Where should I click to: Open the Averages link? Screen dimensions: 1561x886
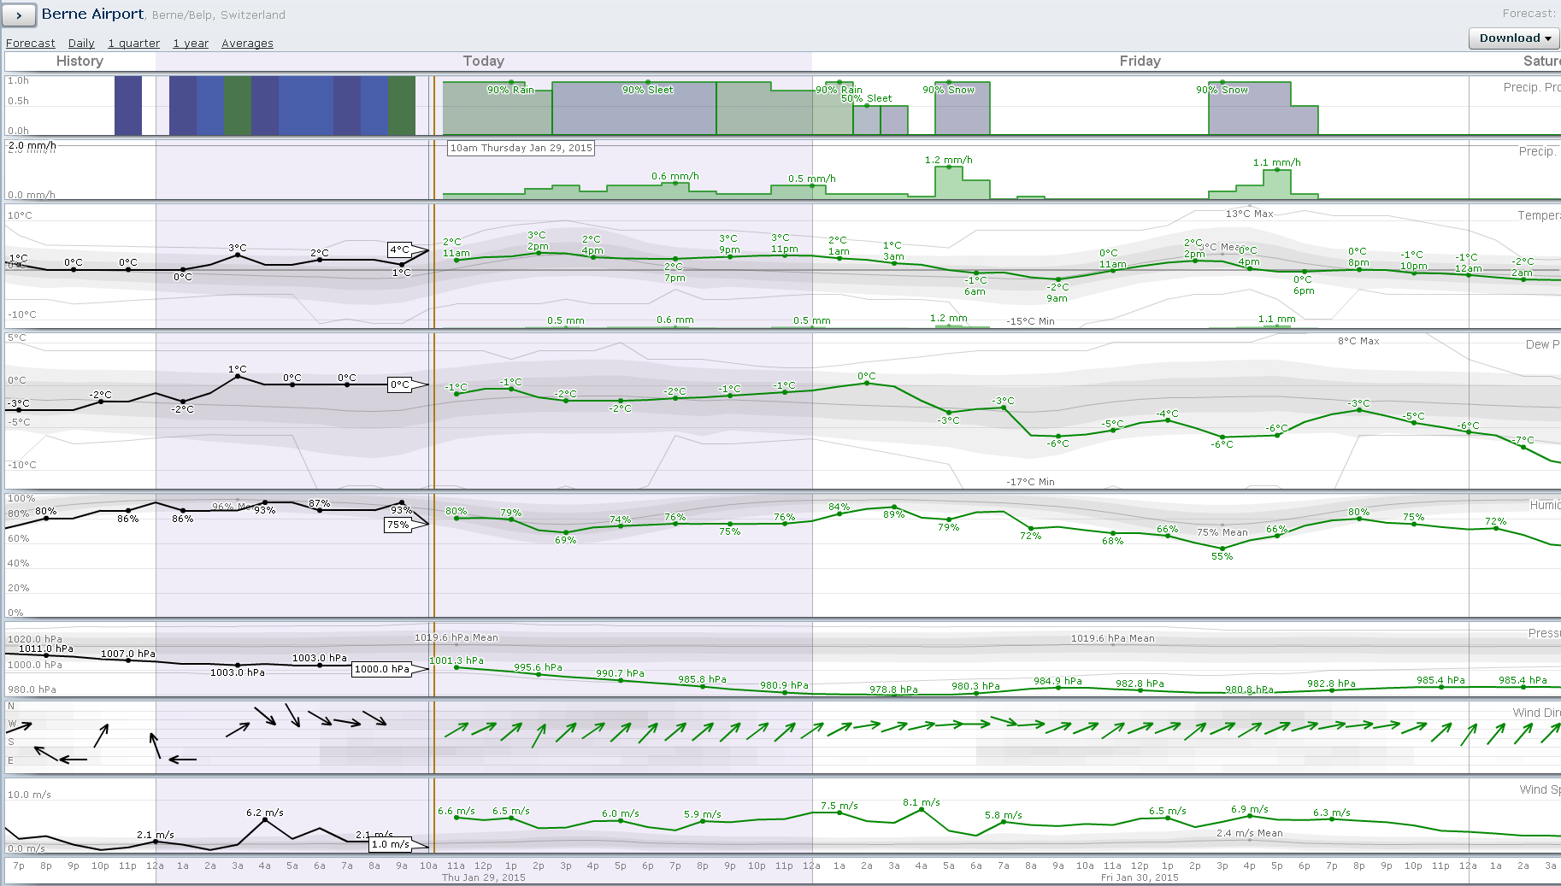247,44
